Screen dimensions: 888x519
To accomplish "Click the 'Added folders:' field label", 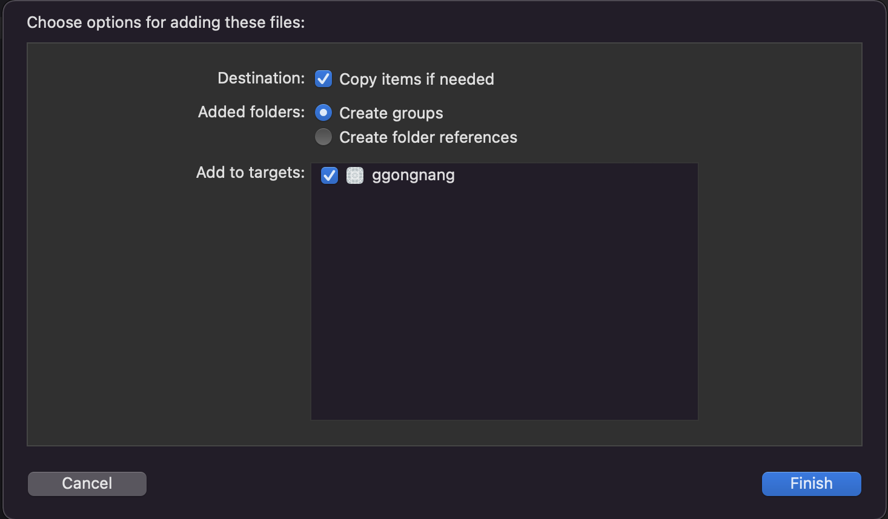I will 251,112.
